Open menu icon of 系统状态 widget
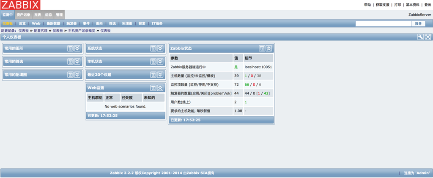The image size is (433, 178). click(x=153, y=48)
